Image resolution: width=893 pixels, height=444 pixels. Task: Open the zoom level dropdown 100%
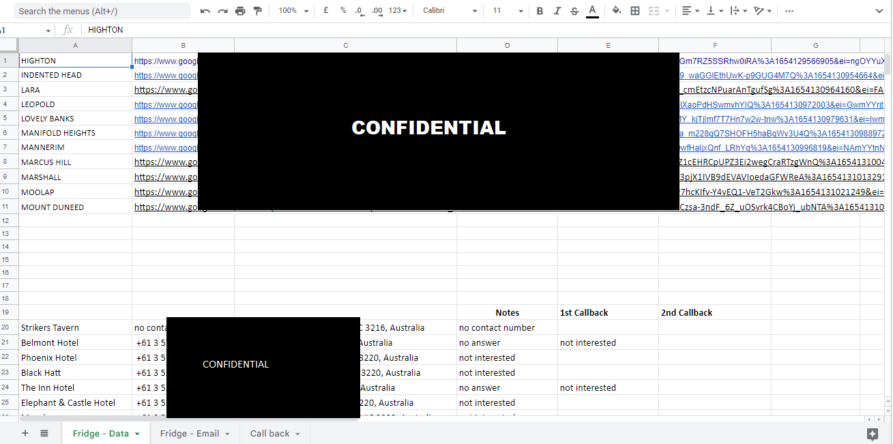tap(293, 11)
